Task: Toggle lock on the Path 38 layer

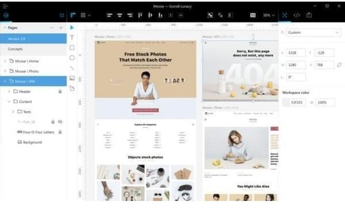Action: tap(53, 122)
